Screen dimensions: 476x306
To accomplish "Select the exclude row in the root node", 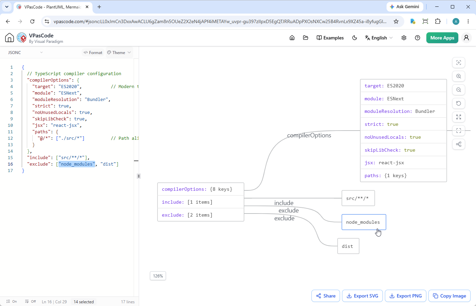I will click(201, 215).
